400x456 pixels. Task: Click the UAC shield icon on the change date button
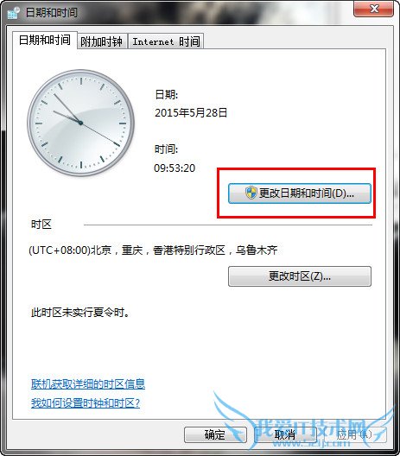click(251, 193)
